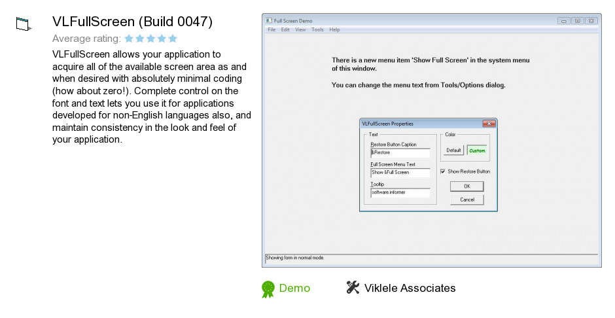Click the developer tools icon beside Viklele Associates
615x318 pixels.
point(353,287)
